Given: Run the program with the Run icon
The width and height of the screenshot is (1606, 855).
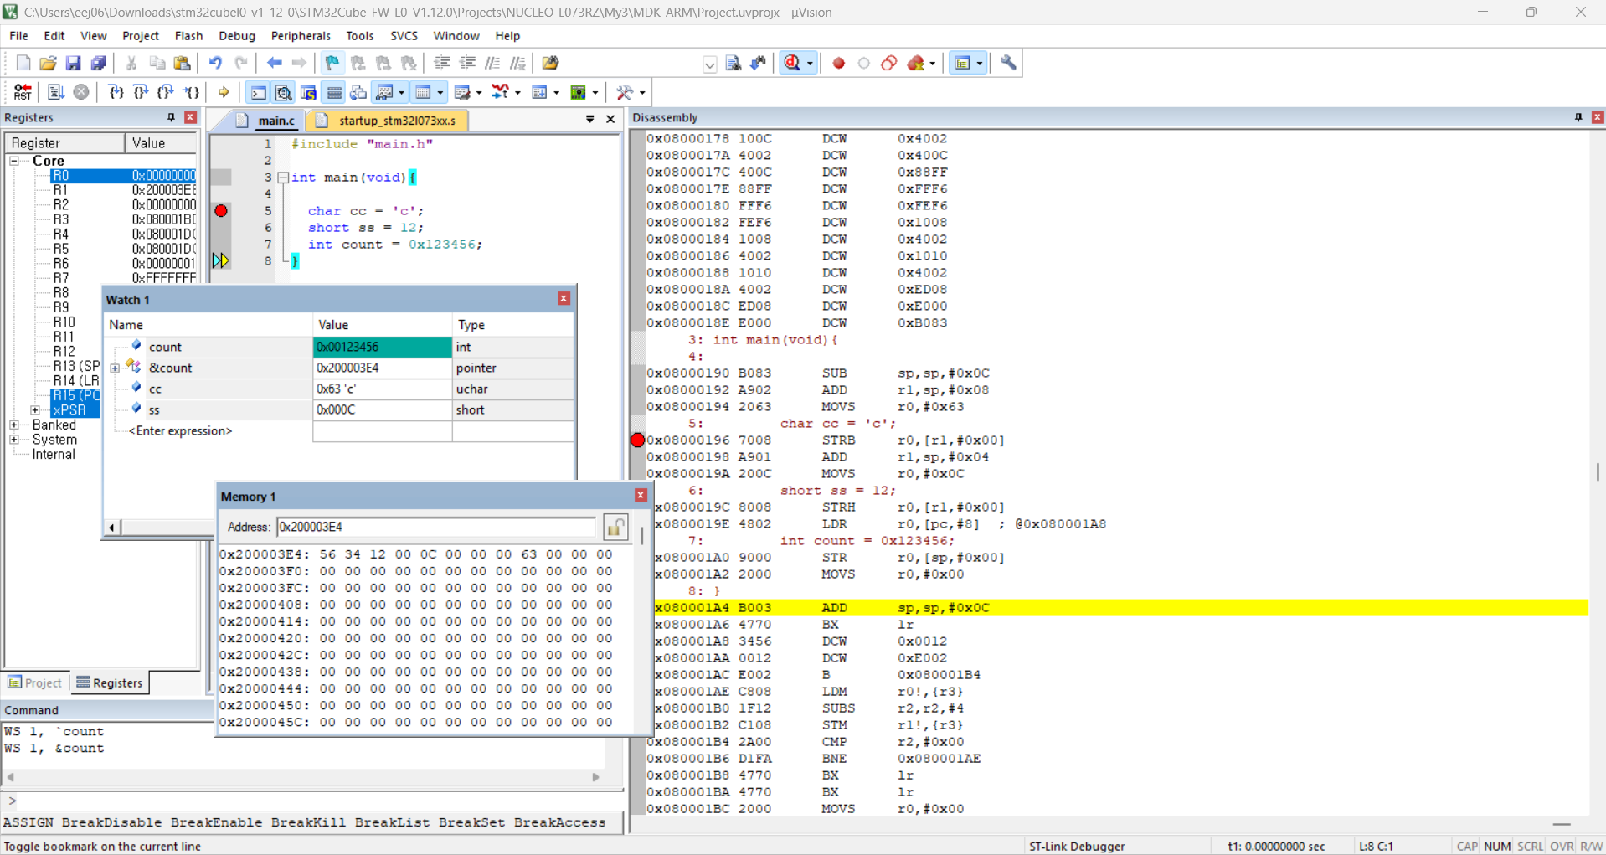Looking at the screenshot, I should pyautogui.click(x=55, y=92).
